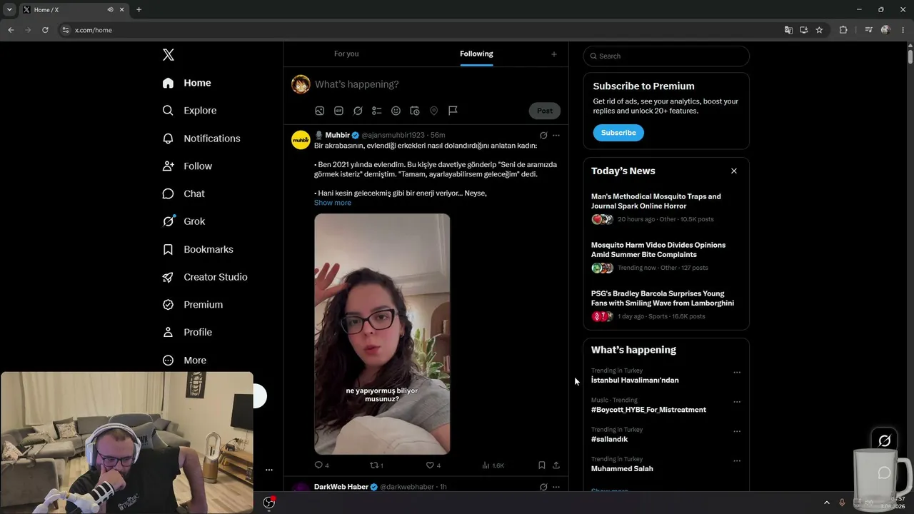Ask Grok about the Muhbir post
Viewport: 914px width, 514px height.
pyautogui.click(x=543, y=135)
